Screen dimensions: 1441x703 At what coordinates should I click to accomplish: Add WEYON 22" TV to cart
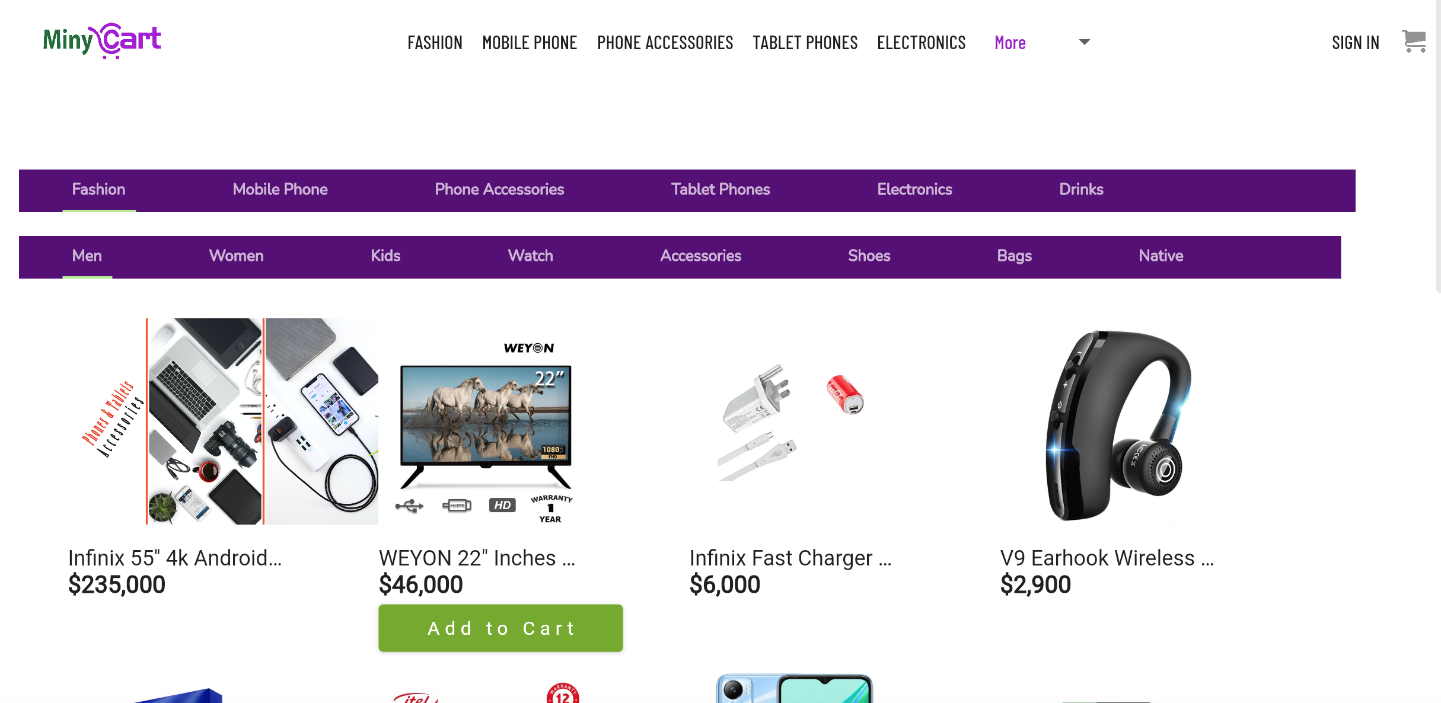tap(500, 628)
